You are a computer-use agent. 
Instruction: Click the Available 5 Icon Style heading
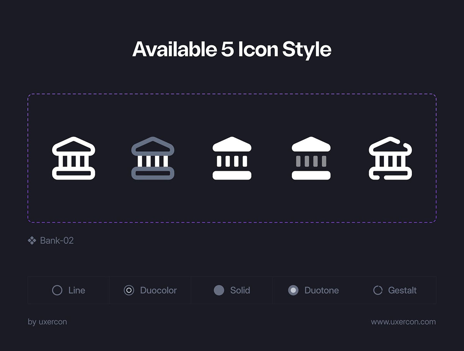click(x=232, y=50)
